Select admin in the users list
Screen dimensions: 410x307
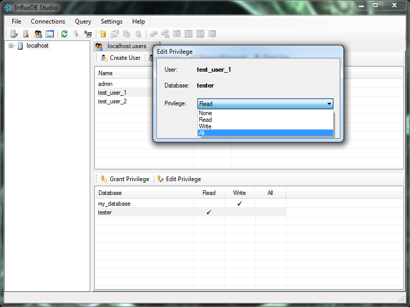coord(105,84)
